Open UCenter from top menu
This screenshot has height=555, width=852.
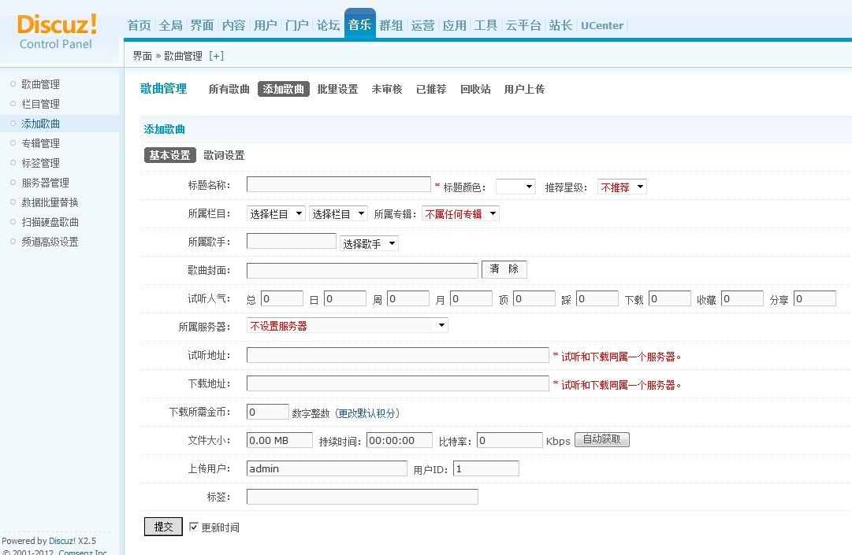tap(602, 25)
